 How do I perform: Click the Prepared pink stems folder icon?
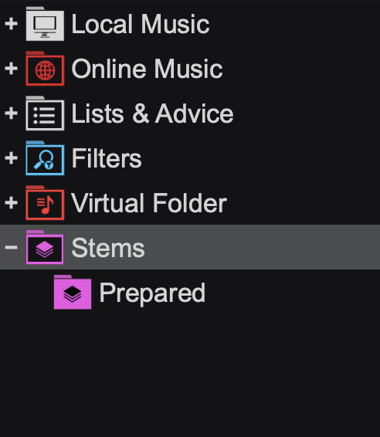[x=73, y=292]
